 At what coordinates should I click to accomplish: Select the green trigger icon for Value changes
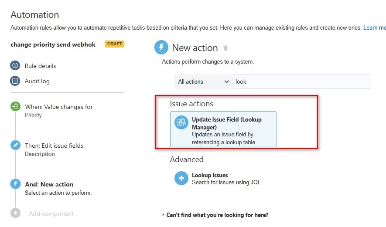(15, 106)
